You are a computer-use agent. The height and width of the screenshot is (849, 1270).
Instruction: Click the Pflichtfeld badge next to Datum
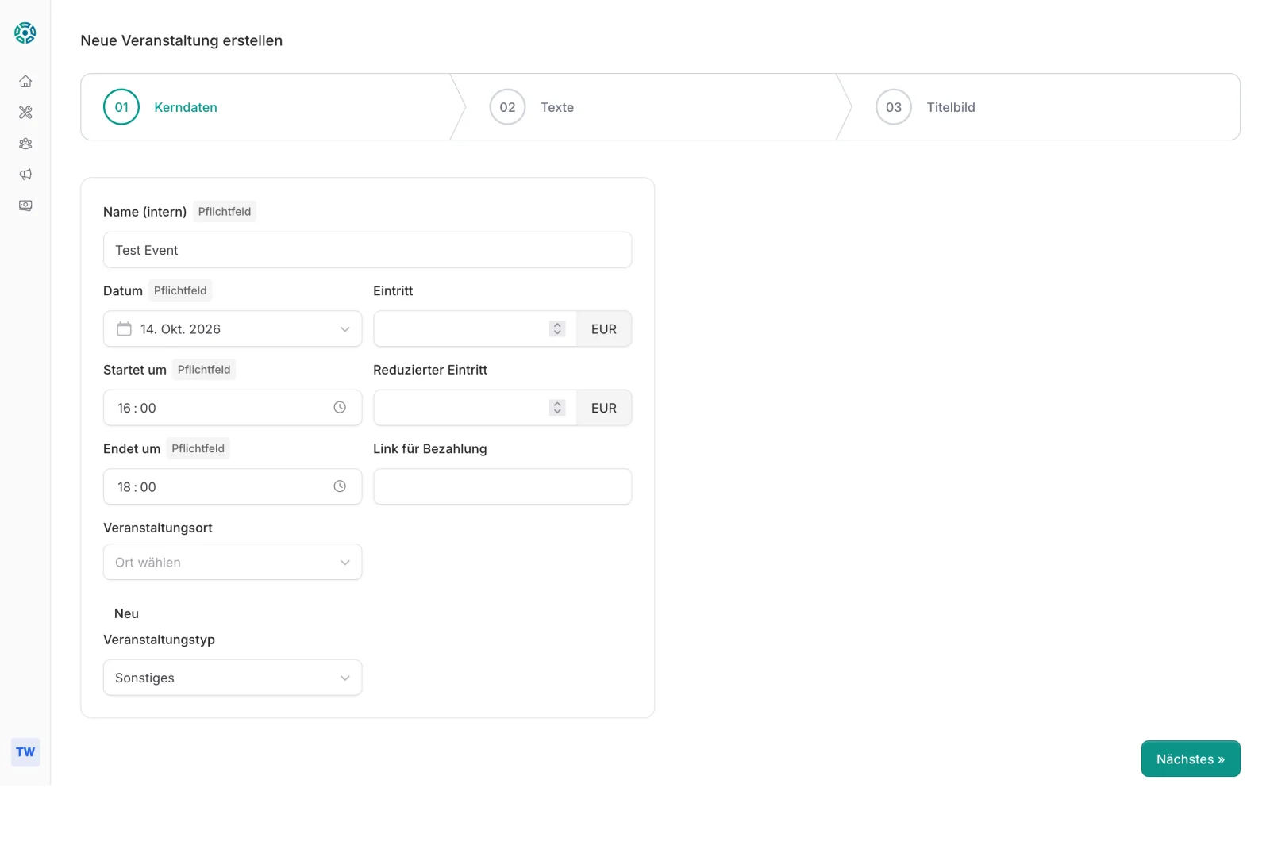(180, 290)
